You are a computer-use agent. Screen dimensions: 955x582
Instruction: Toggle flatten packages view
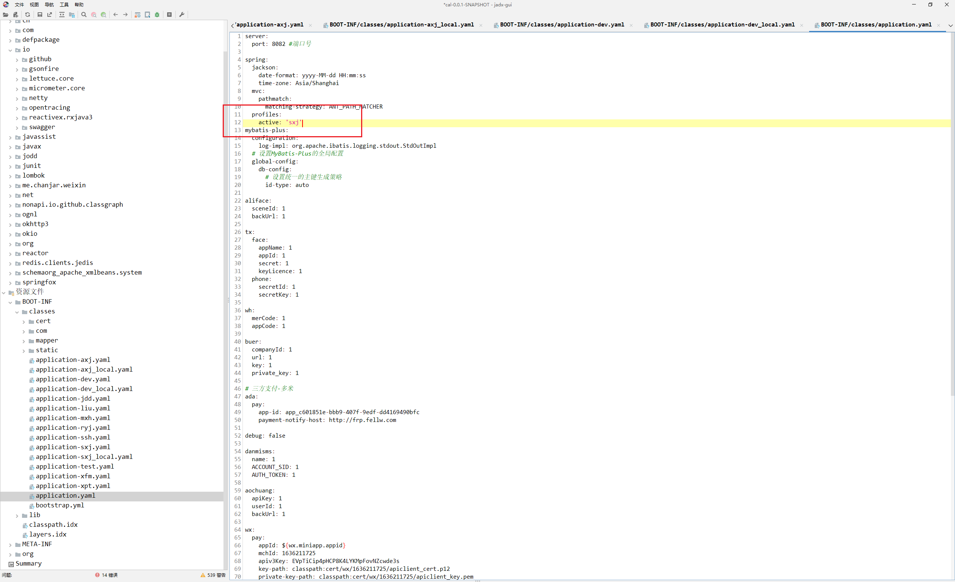(x=72, y=15)
